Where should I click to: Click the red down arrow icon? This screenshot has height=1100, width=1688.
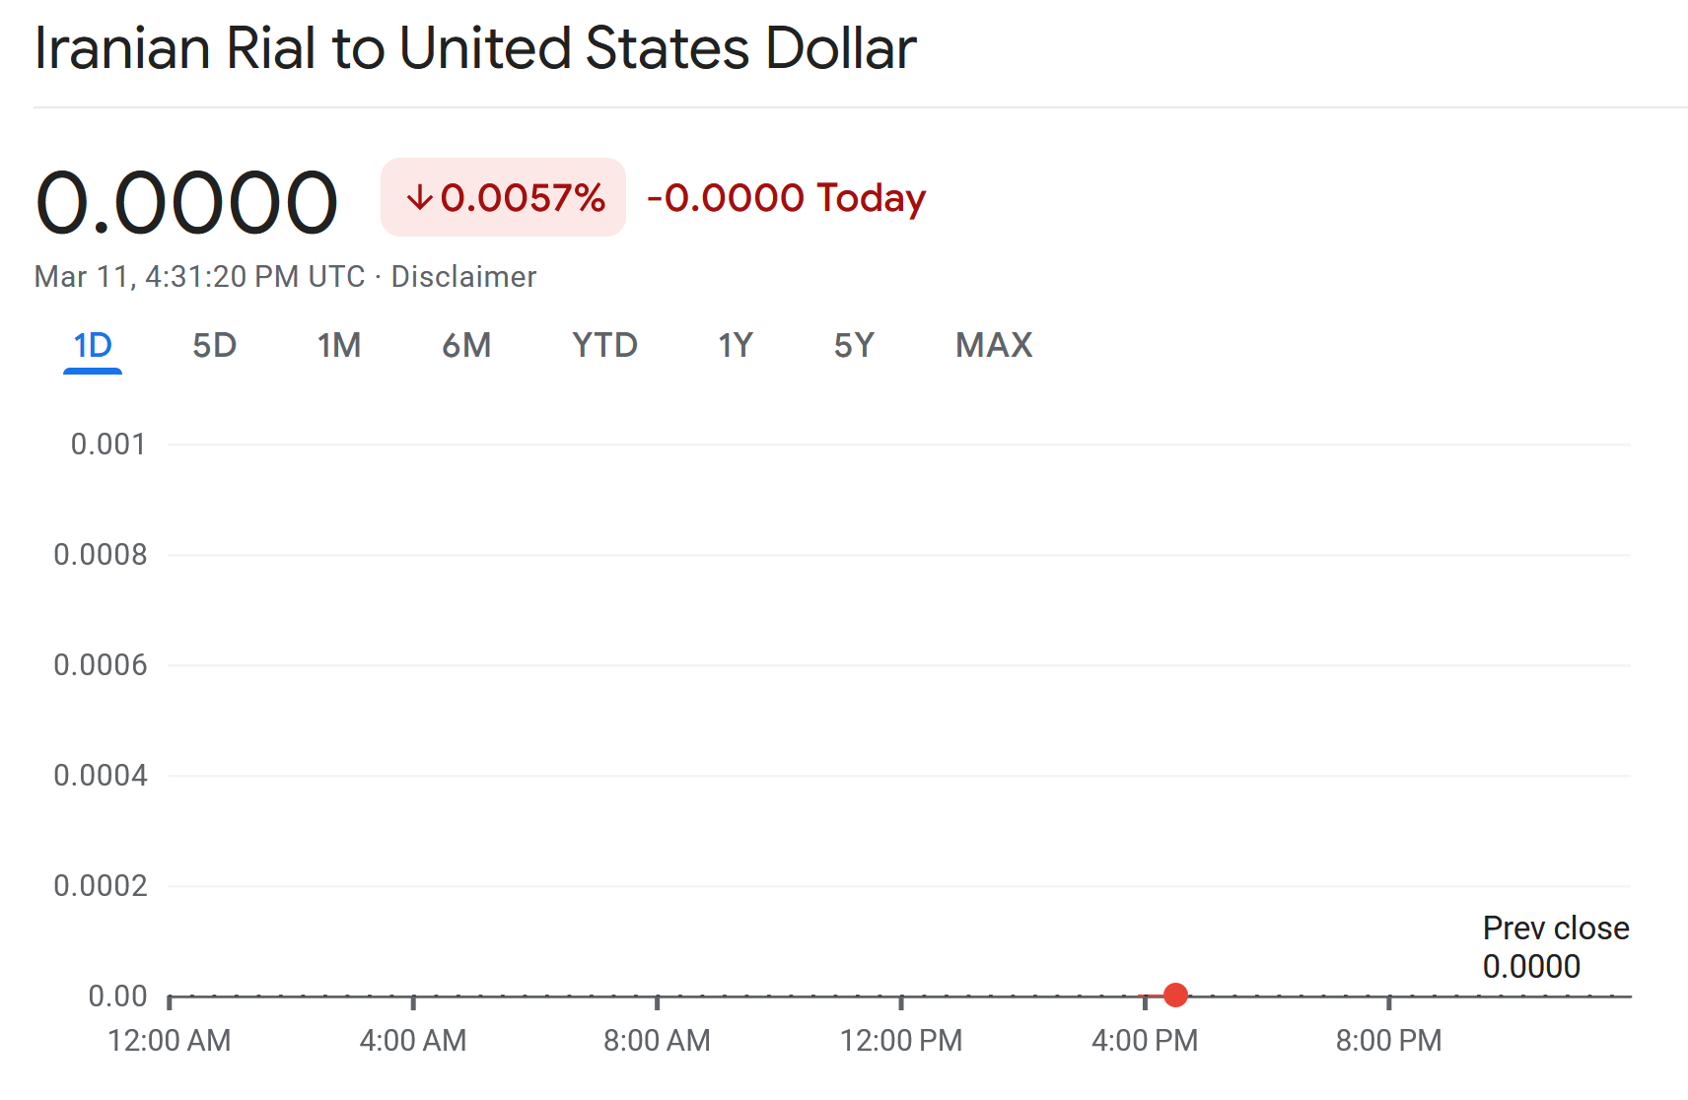pyautogui.click(x=420, y=198)
